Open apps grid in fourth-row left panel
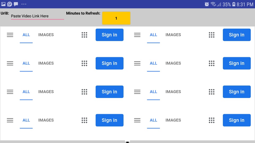Screen dimensions: 255x143 [x=84, y=120]
